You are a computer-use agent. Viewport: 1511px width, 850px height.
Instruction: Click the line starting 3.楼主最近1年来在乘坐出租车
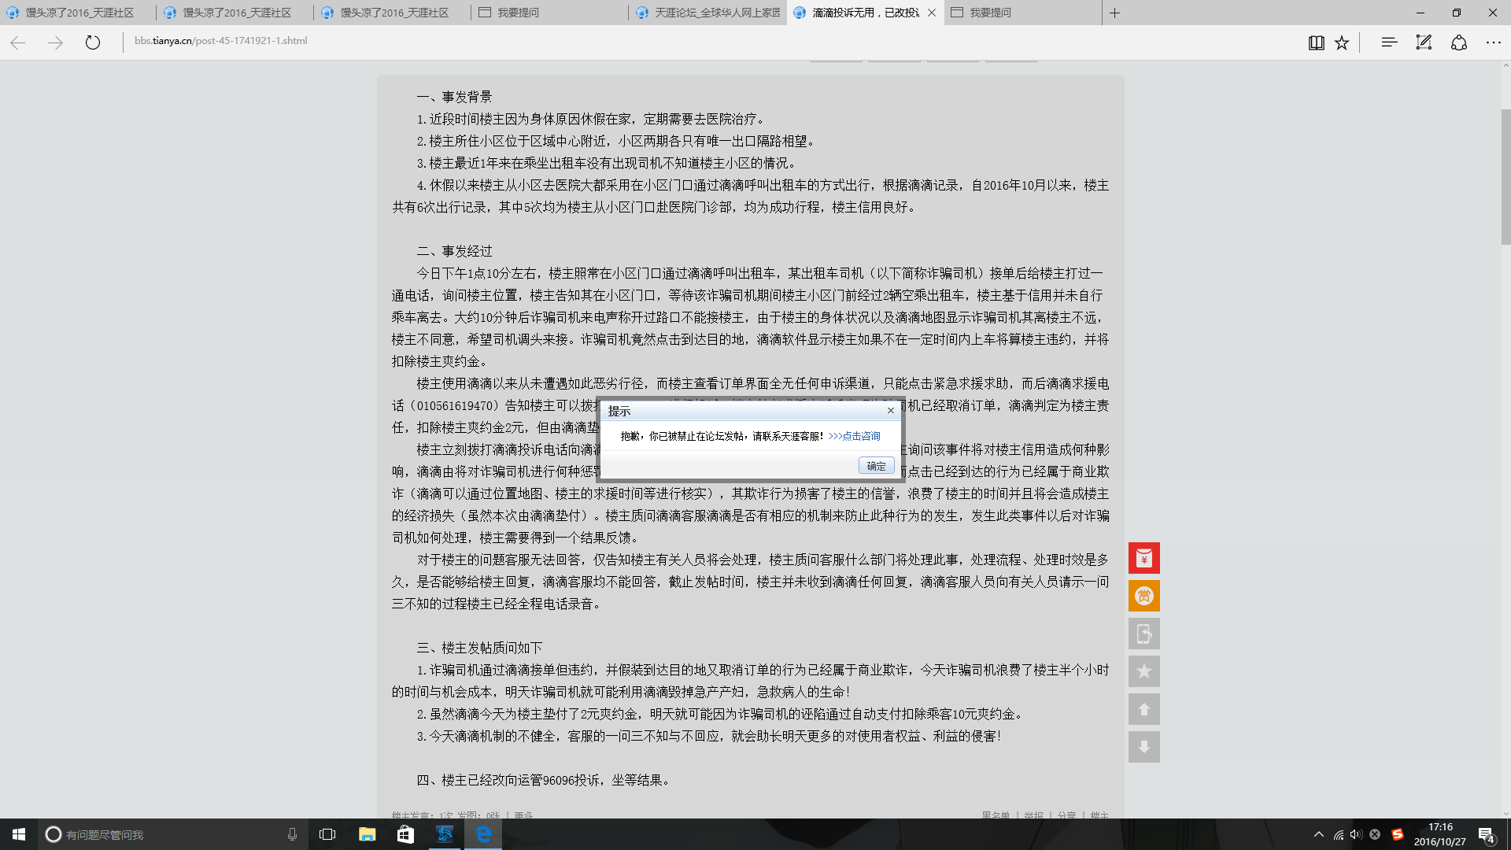(608, 163)
